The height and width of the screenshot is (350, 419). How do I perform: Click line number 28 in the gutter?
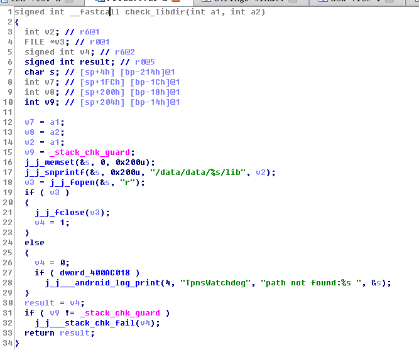point(6,283)
